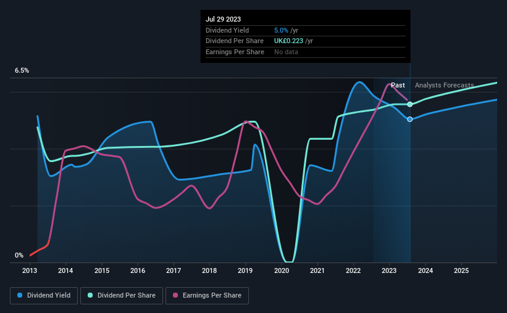Click the teal Dividend Per Share legend dot
The width and height of the screenshot is (507, 313).
pyautogui.click(x=90, y=295)
